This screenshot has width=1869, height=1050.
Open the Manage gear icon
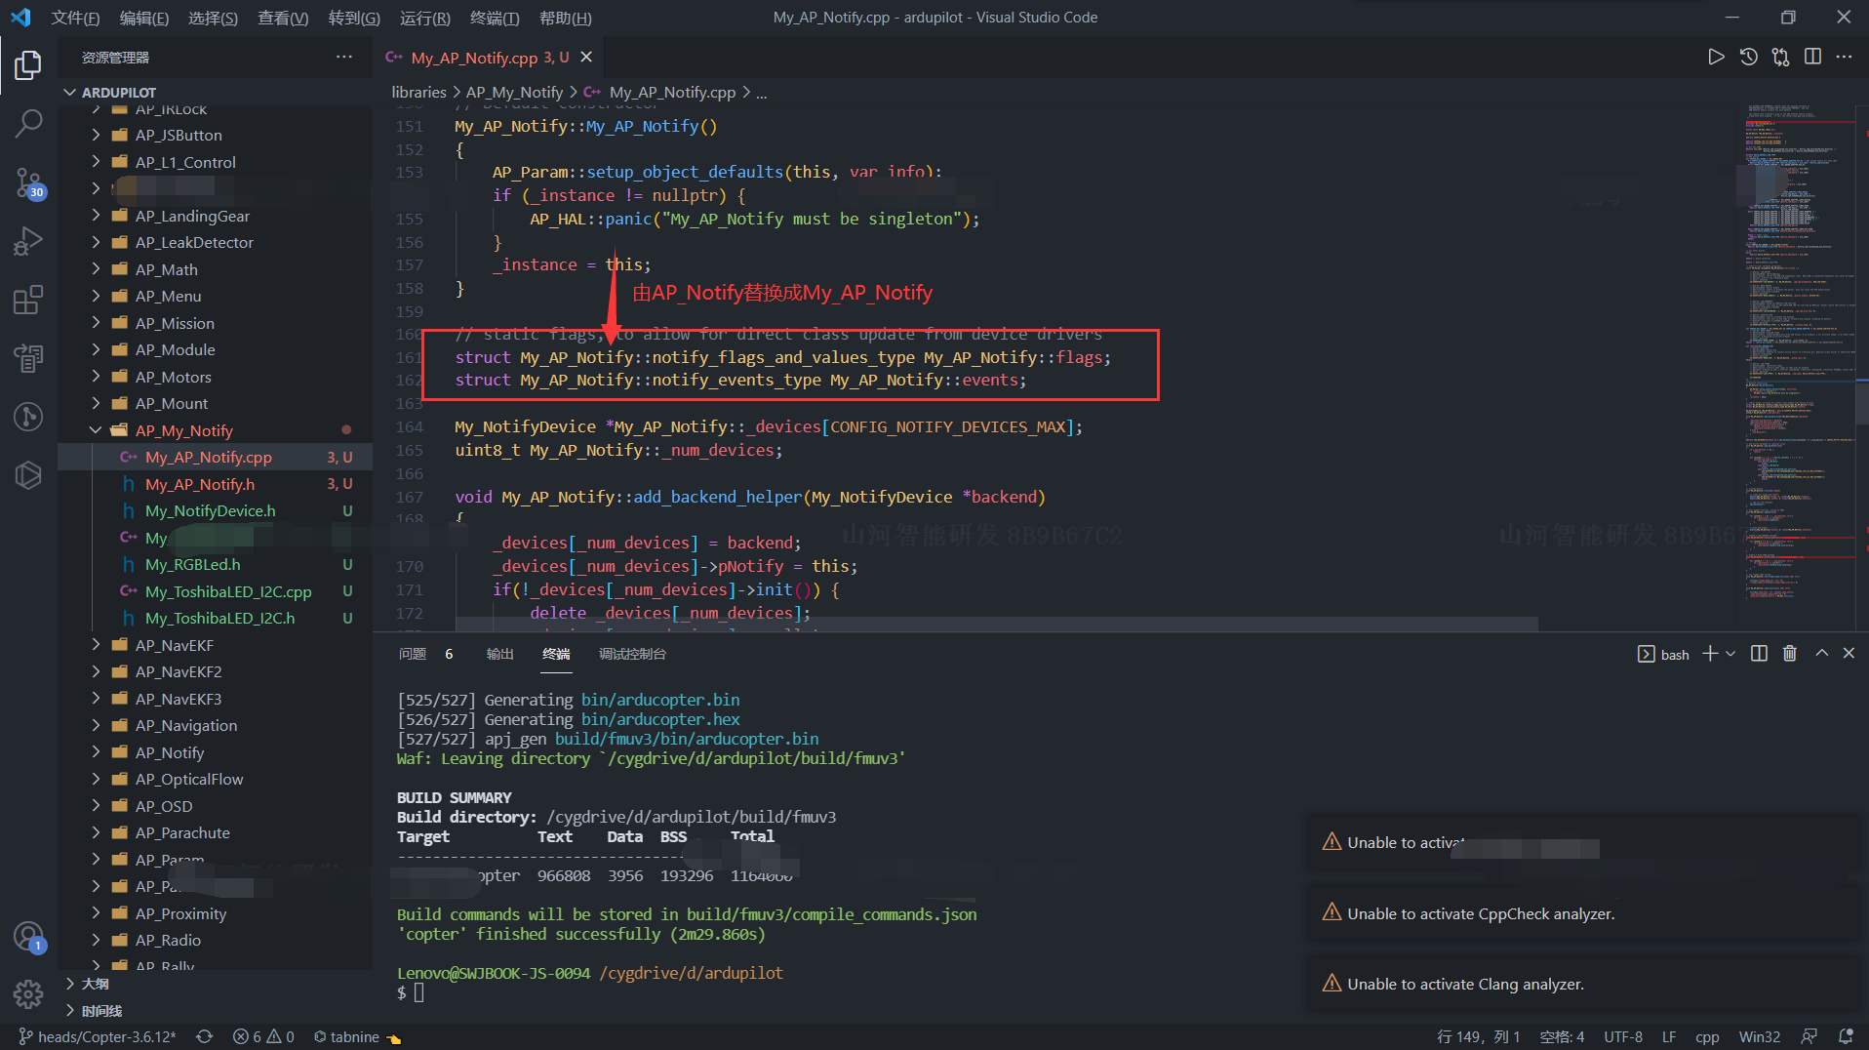(28, 994)
